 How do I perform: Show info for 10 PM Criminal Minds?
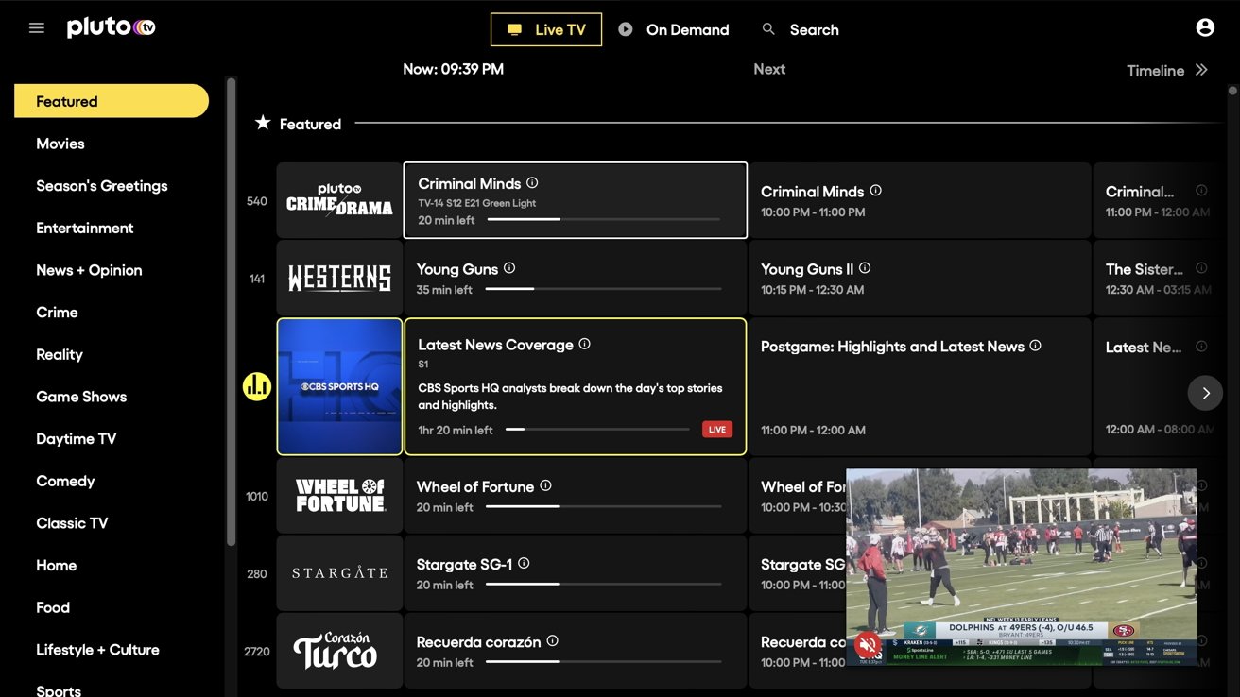point(875,191)
